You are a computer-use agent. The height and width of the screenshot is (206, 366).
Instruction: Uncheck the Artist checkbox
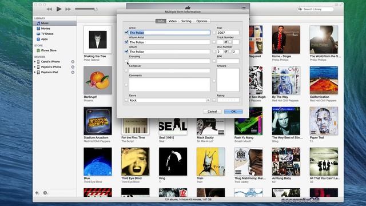point(126,33)
